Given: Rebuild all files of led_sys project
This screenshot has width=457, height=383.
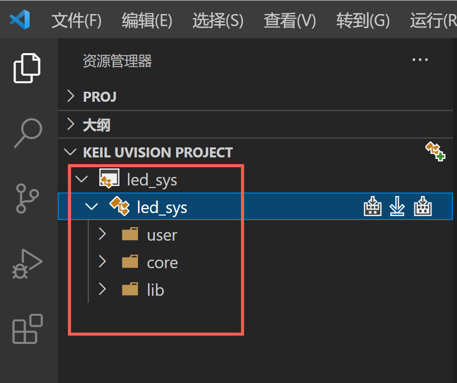Looking at the screenshot, I should pos(422,206).
